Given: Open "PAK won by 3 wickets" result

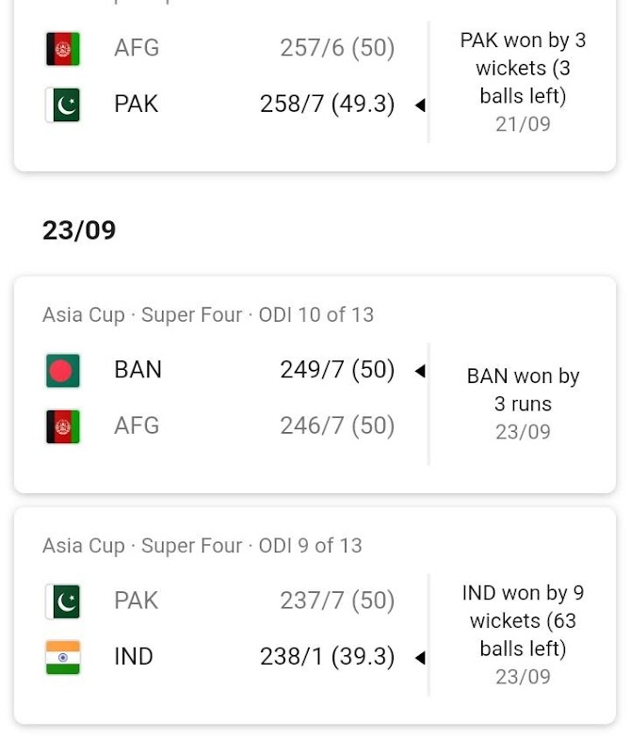Looking at the screenshot, I should pos(523,68).
